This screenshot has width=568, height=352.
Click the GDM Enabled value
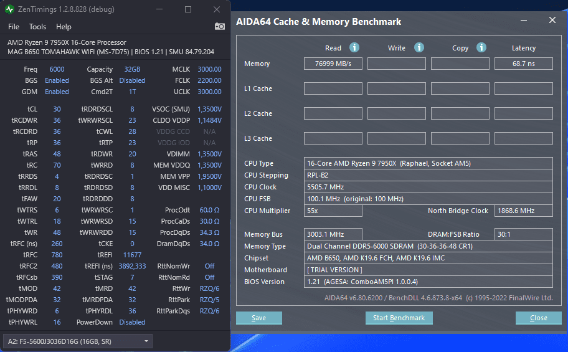click(57, 92)
